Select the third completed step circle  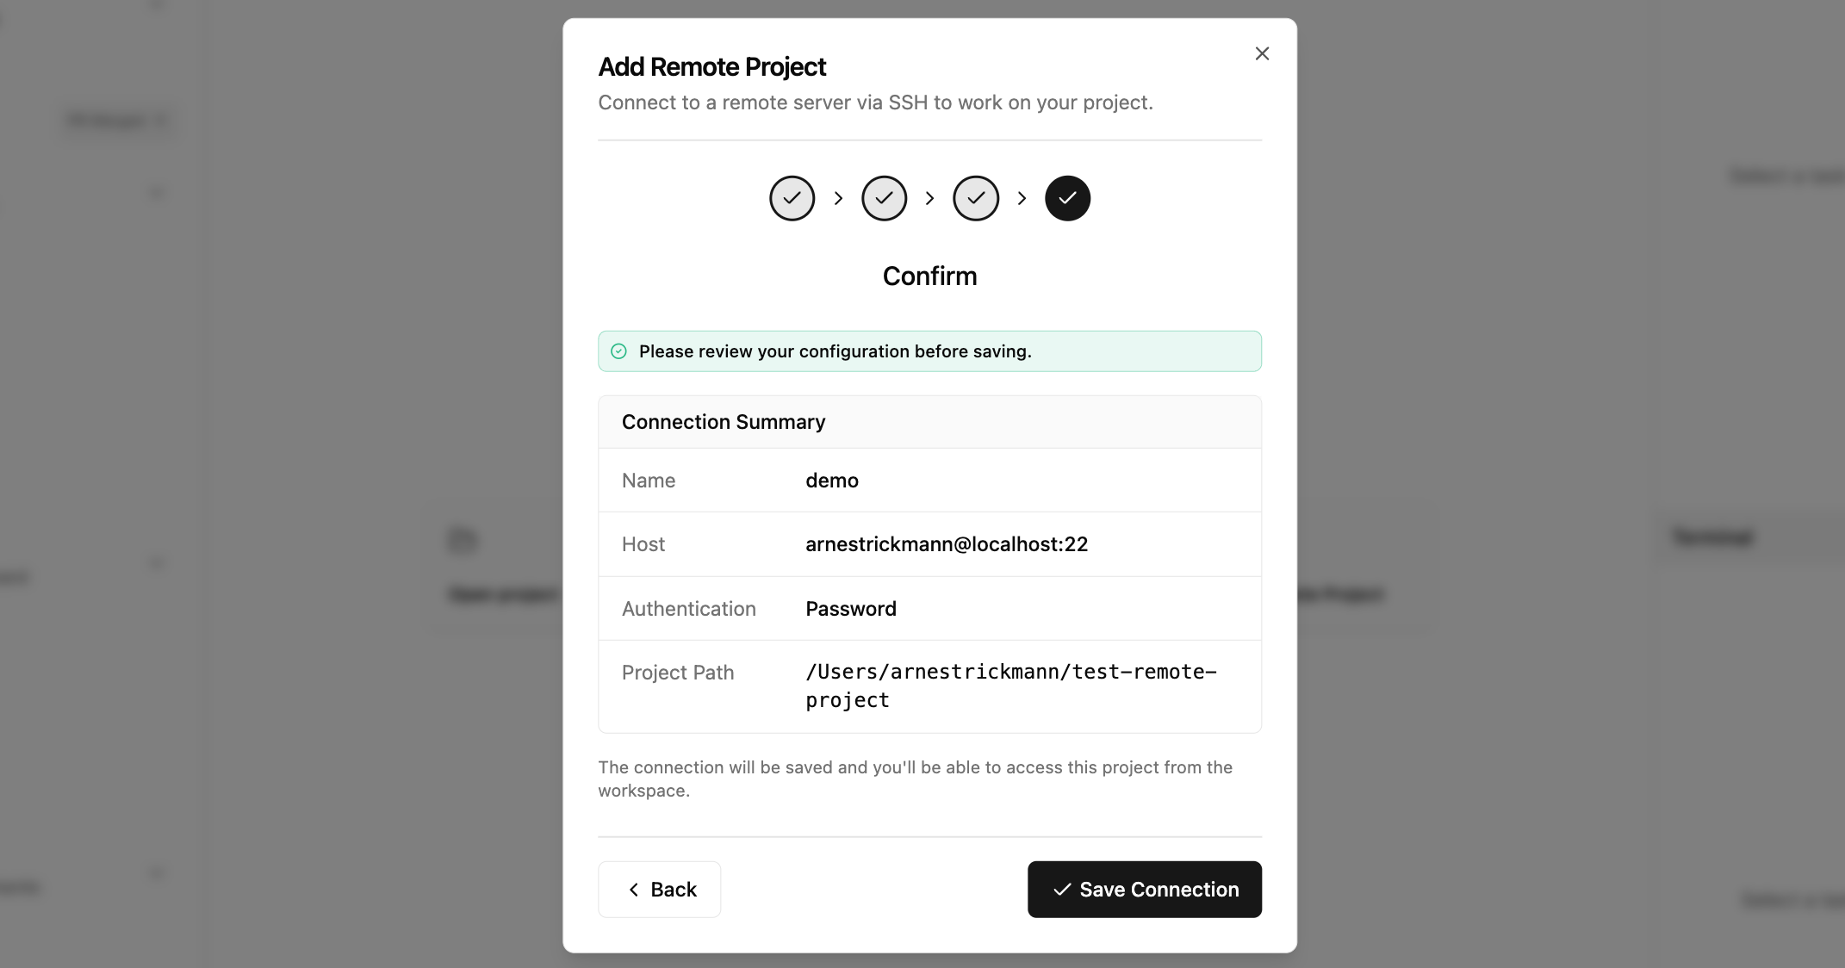[975, 198]
